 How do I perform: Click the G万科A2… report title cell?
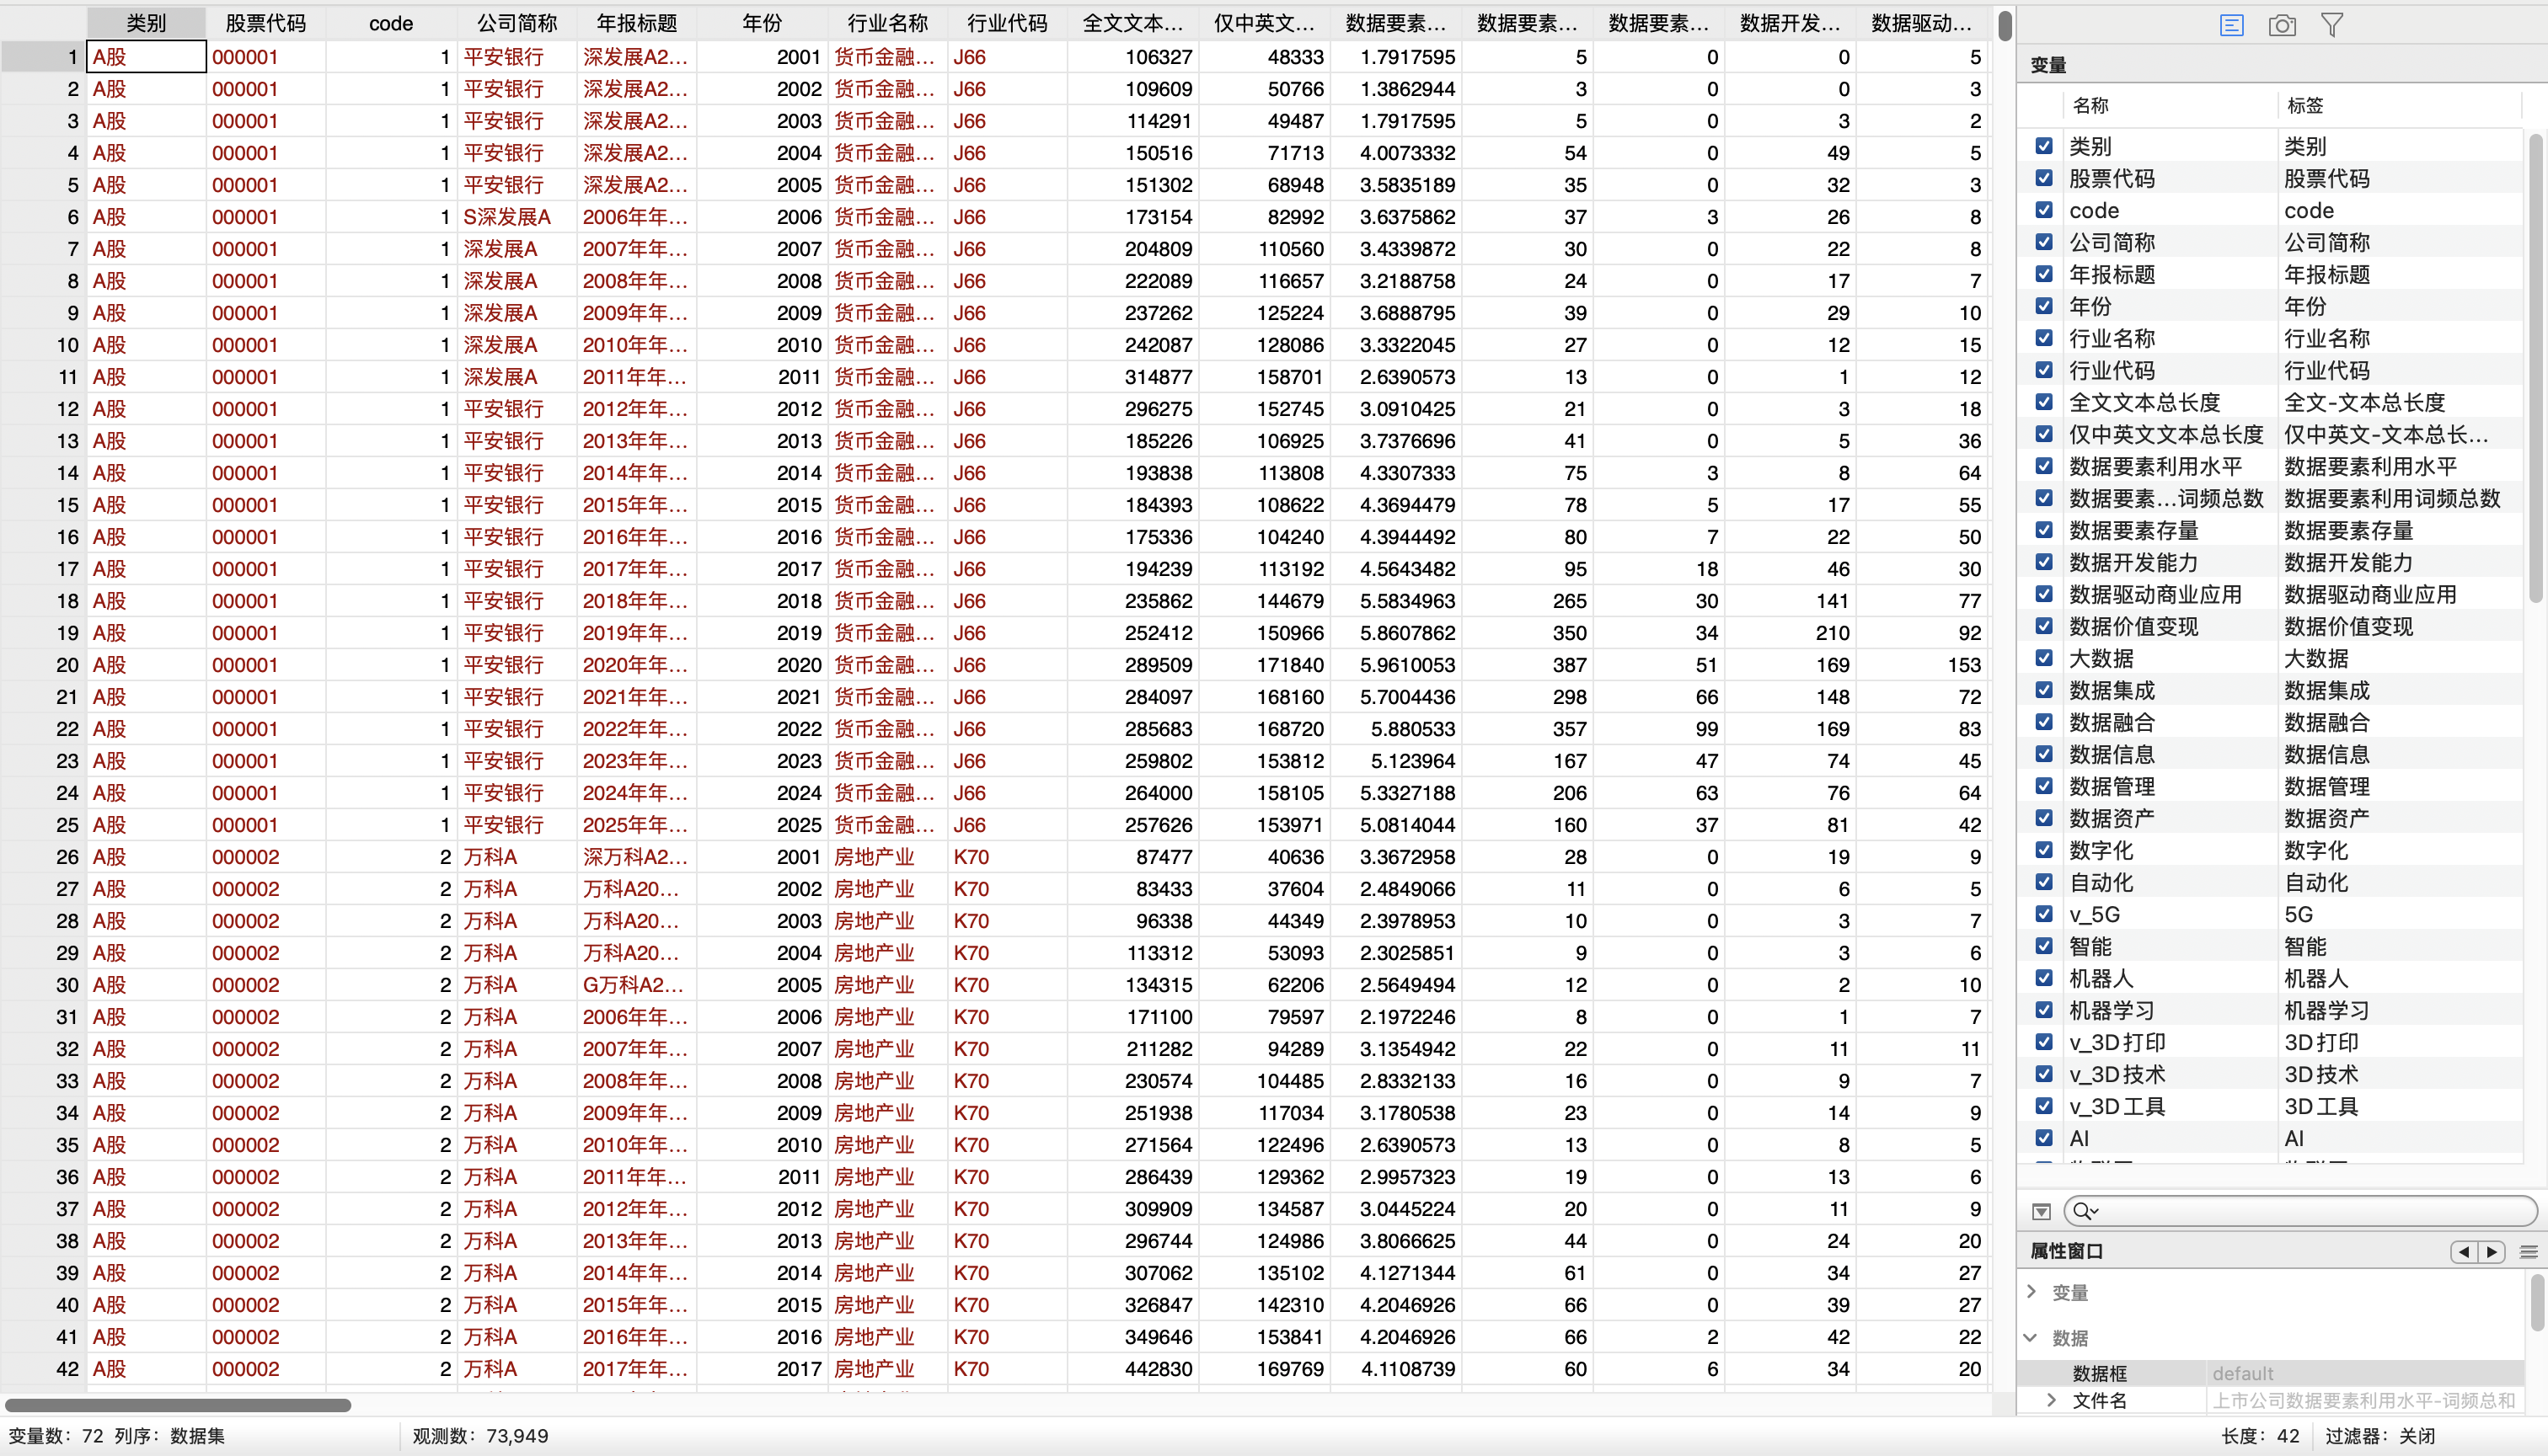point(636,985)
